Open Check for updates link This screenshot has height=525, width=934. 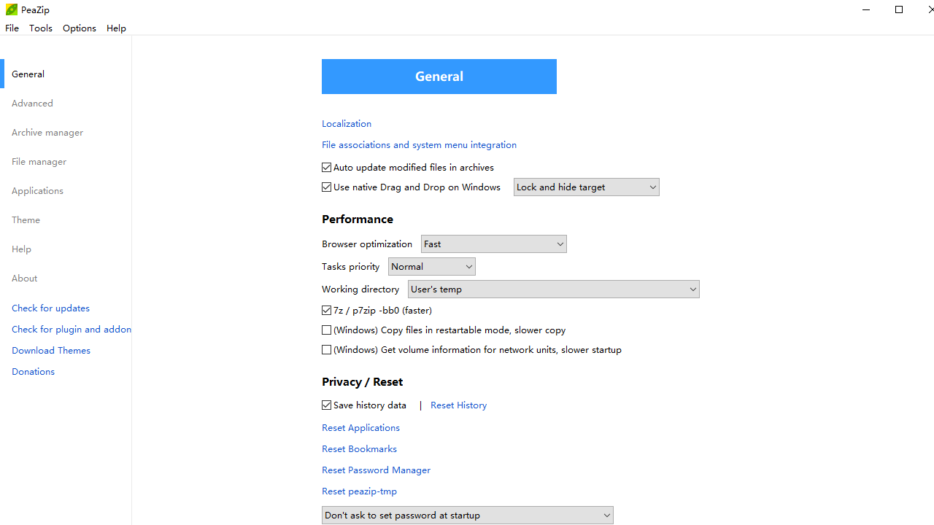point(51,308)
